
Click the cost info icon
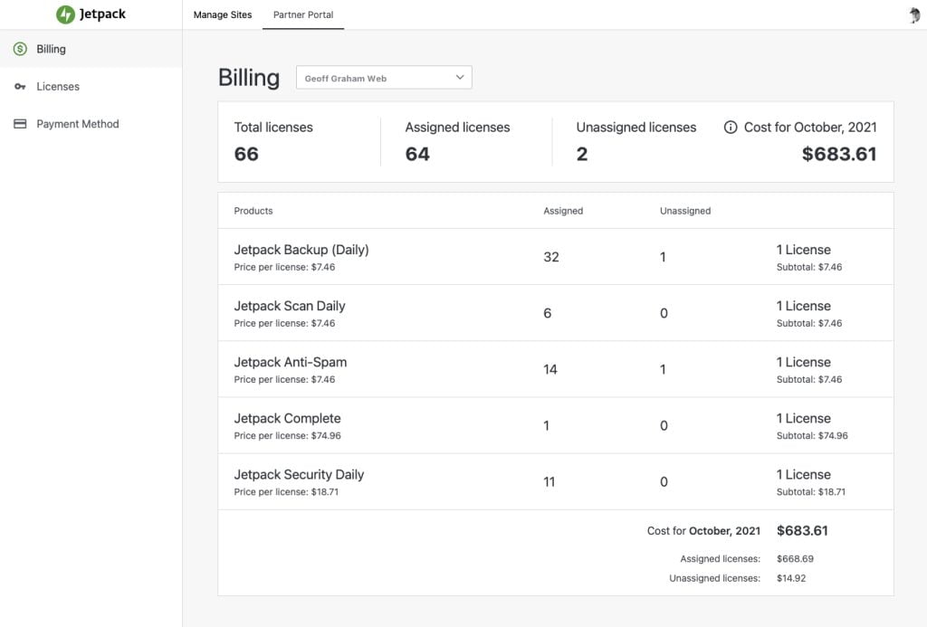(731, 127)
